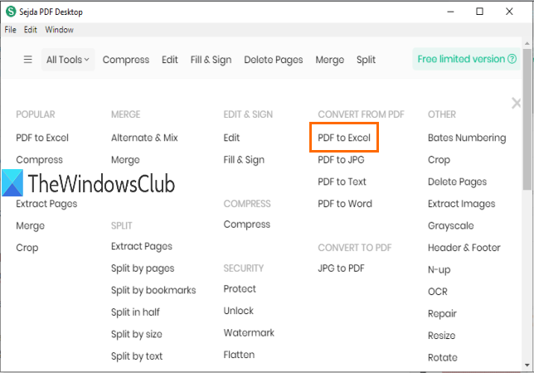534x373 pixels.
Task: Expand the All Tools dropdown
Action: click(68, 60)
